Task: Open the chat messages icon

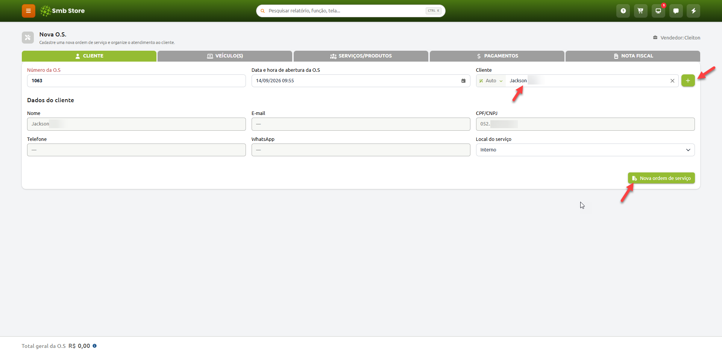Action: coord(676,11)
